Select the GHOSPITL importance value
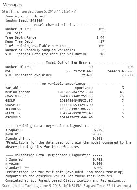 [76, 105]
